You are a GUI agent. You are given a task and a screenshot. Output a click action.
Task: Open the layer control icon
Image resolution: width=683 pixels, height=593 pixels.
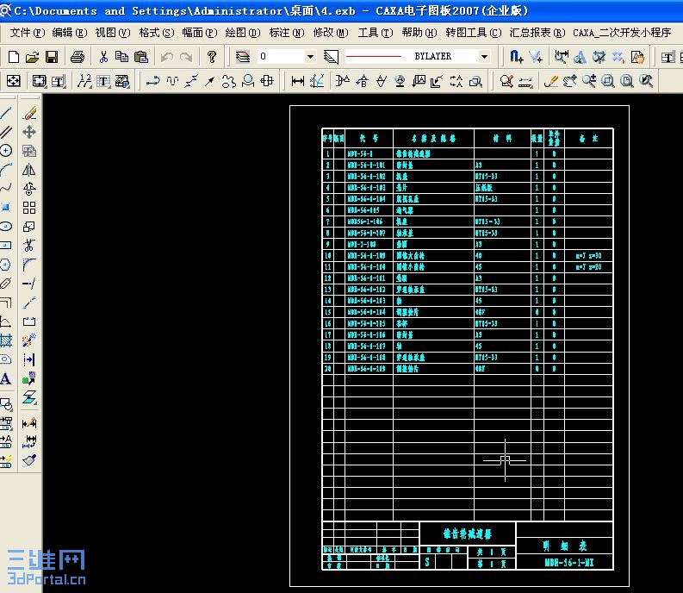(243, 57)
